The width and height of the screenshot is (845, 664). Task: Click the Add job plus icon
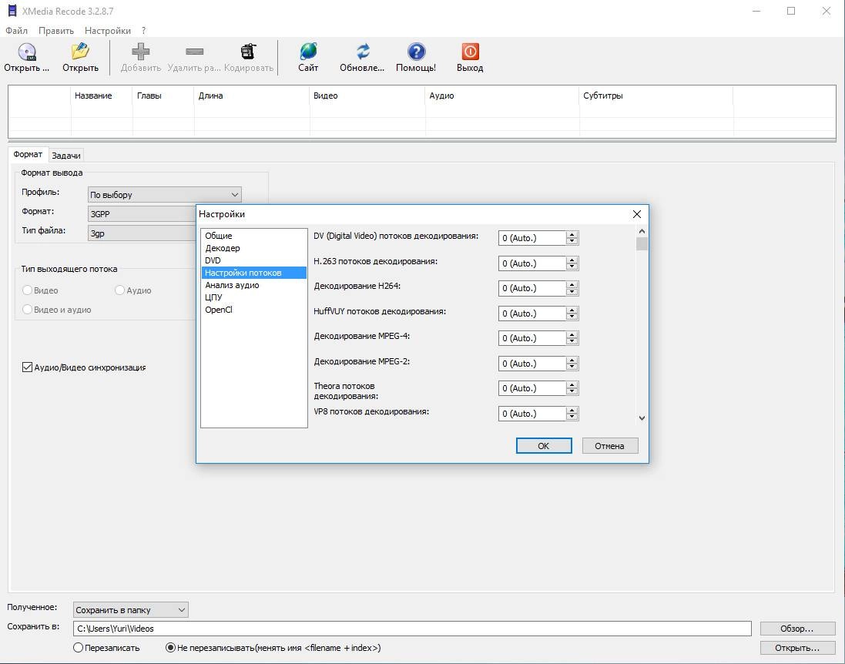pyautogui.click(x=141, y=52)
